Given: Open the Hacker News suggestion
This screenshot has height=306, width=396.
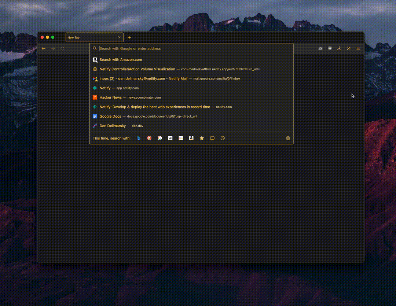Looking at the screenshot, I should tap(191, 97).
